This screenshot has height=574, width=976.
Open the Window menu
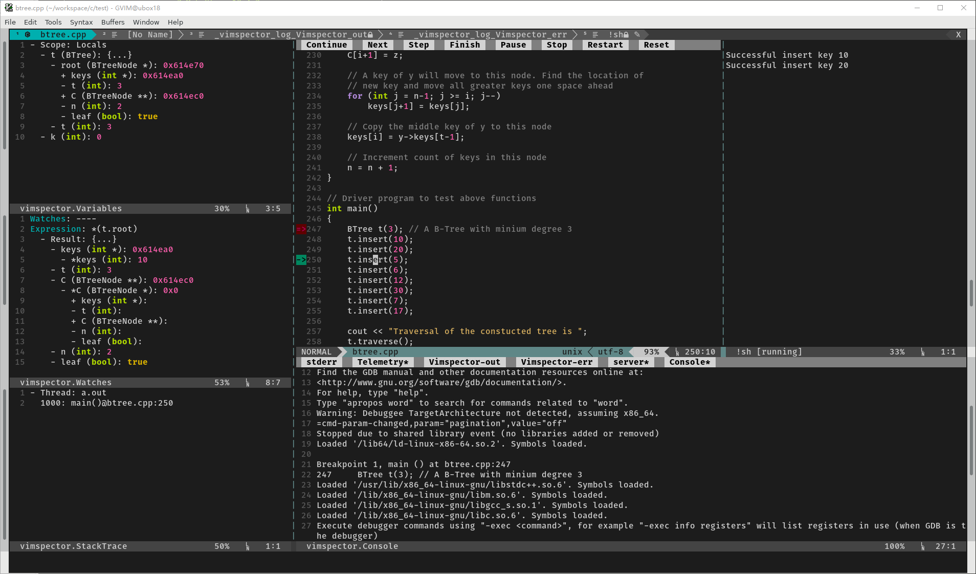coord(146,22)
